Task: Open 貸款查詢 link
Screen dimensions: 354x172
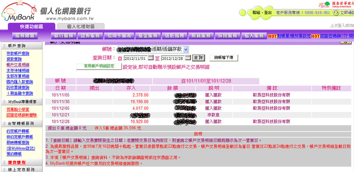Action: [x=14, y=59]
